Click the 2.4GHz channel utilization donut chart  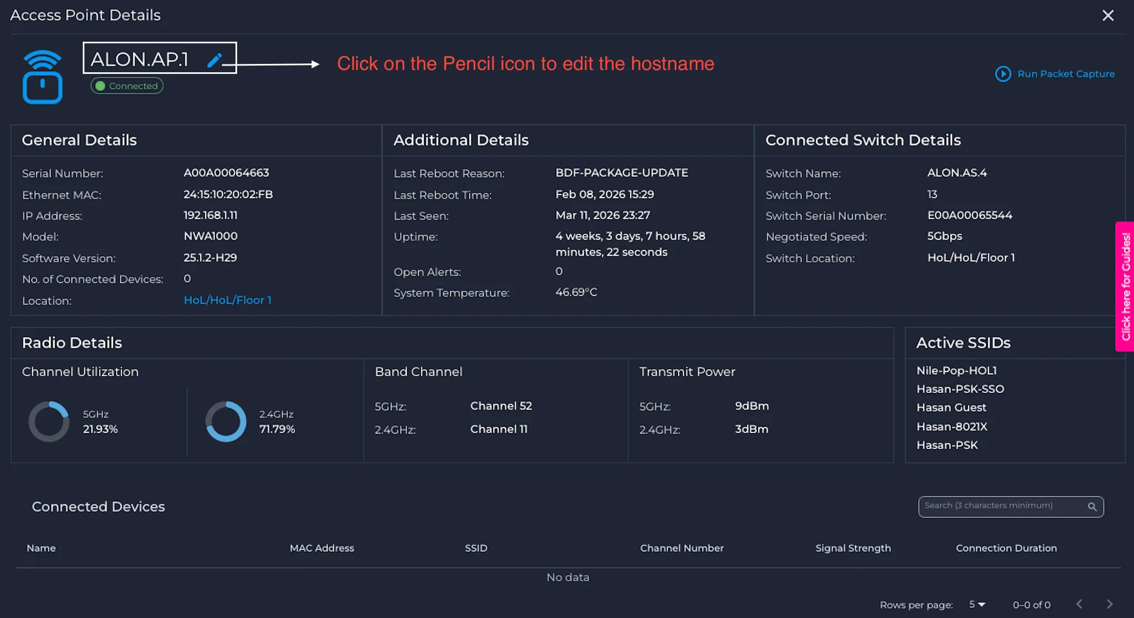click(225, 421)
